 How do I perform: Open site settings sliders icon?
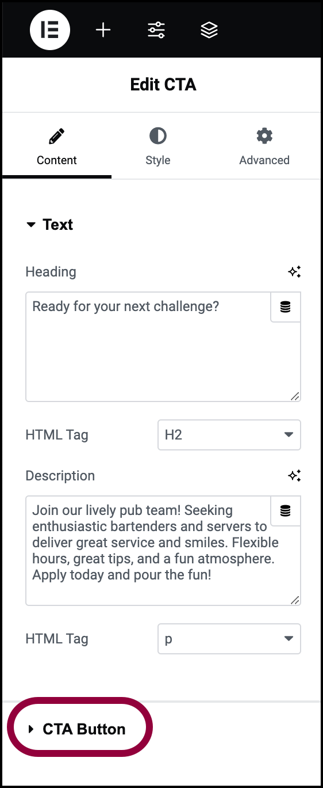click(156, 30)
